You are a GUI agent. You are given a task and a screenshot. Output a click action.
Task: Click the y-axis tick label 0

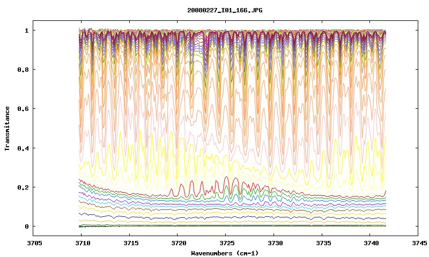pyautogui.click(x=26, y=226)
